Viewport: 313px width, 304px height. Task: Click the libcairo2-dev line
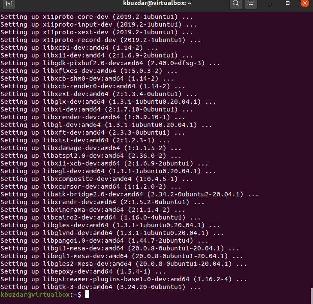[x=100, y=217]
